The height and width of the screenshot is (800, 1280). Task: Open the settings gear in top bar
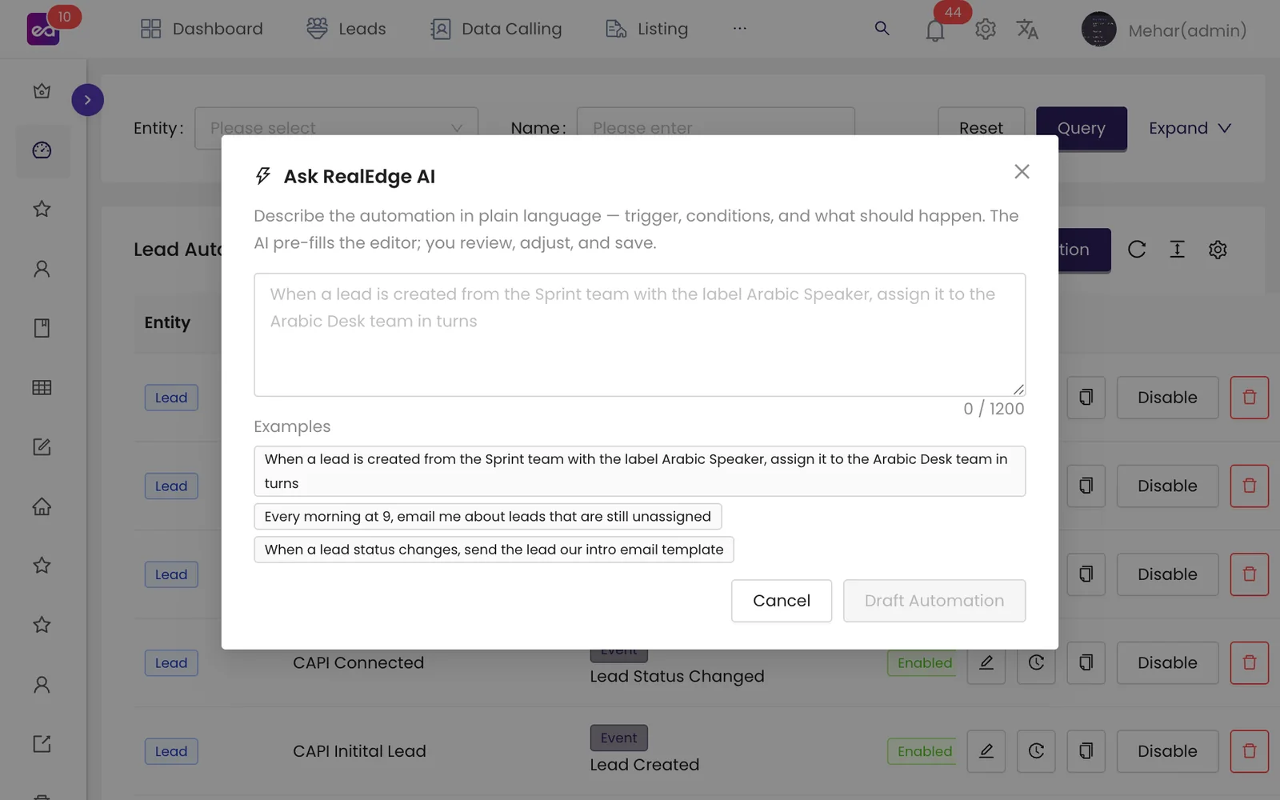point(986,30)
